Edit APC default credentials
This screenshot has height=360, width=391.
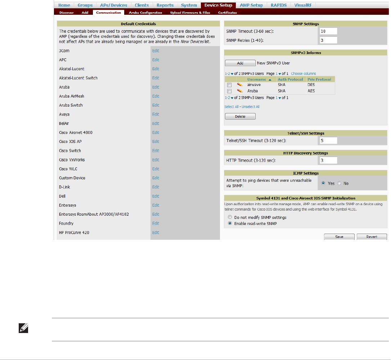point(156,60)
